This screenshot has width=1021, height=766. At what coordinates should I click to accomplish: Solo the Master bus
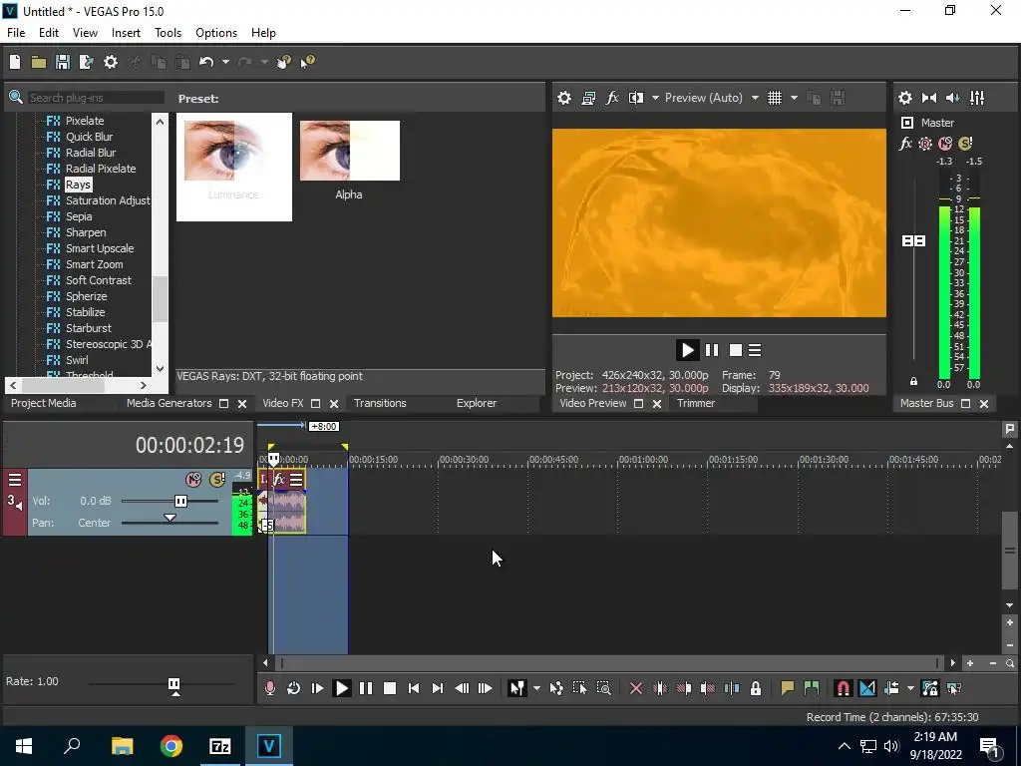pyautogui.click(x=965, y=144)
